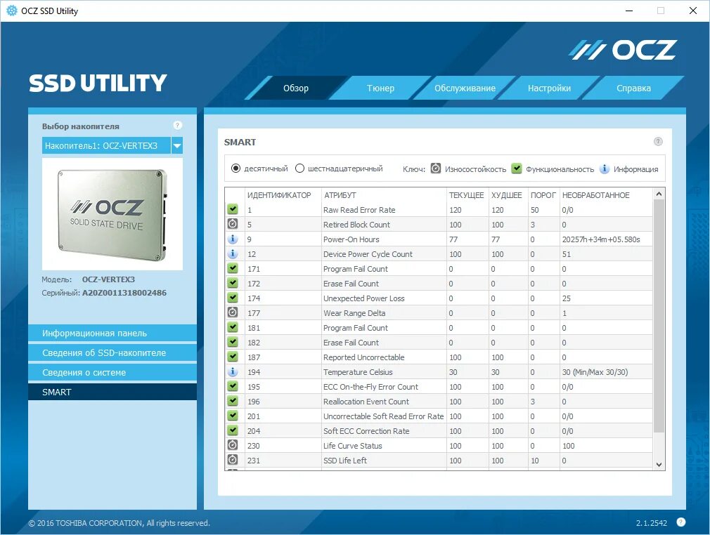The image size is (710, 535).
Task: Click the checkmark icon for Reported Uncorrectable
Action: [x=232, y=357]
